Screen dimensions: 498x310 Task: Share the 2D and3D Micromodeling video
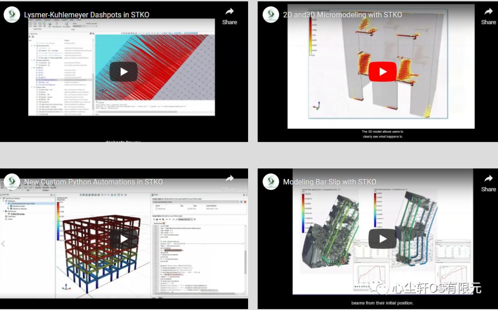pos(488,17)
